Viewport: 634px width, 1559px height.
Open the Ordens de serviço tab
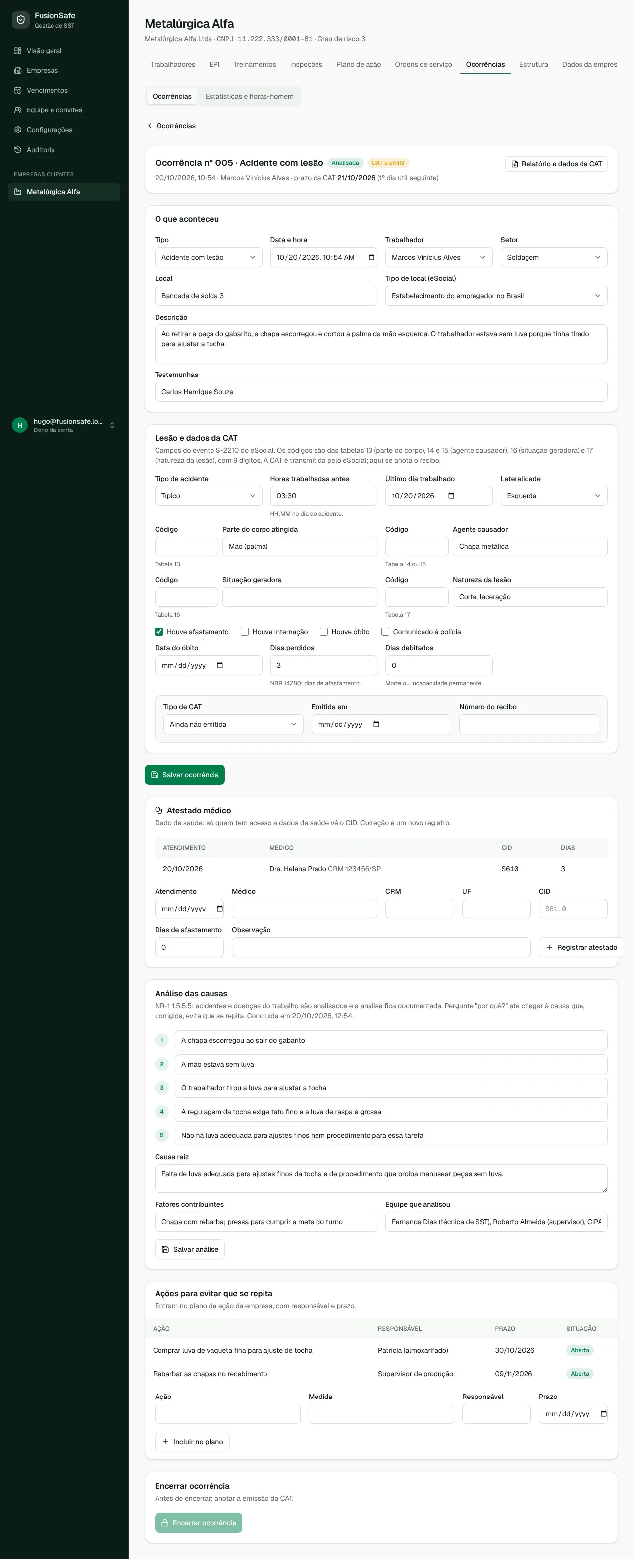pyautogui.click(x=423, y=65)
